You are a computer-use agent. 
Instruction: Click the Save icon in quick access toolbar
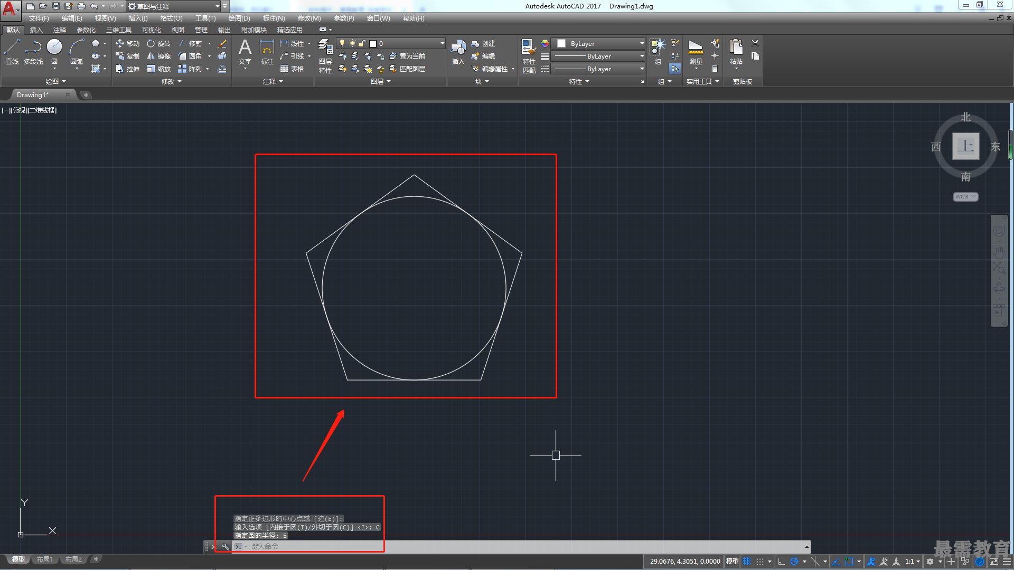(55, 6)
